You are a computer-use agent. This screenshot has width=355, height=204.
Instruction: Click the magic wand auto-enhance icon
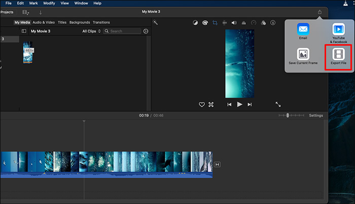tap(156, 23)
